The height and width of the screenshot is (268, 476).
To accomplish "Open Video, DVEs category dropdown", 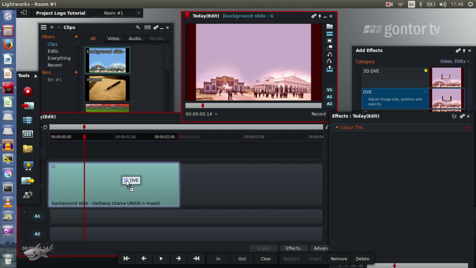I will 454,61.
